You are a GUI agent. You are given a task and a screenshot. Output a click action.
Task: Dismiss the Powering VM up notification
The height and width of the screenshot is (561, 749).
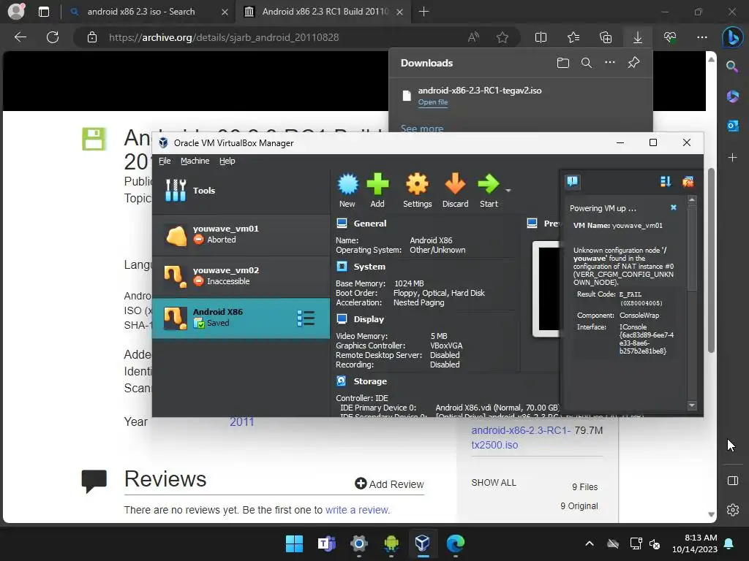coord(674,207)
